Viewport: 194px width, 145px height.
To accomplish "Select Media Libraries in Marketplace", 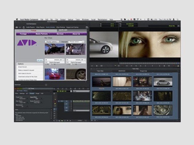I will click(50, 27).
